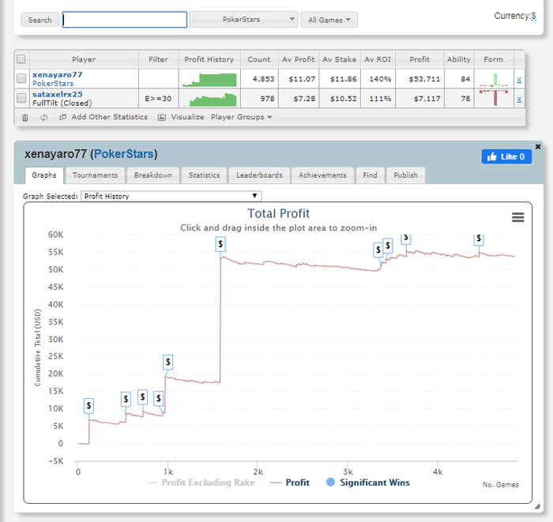This screenshot has width=553, height=522.
Task: Open the PokerStars site dropdown
Action: coord(243,20)
